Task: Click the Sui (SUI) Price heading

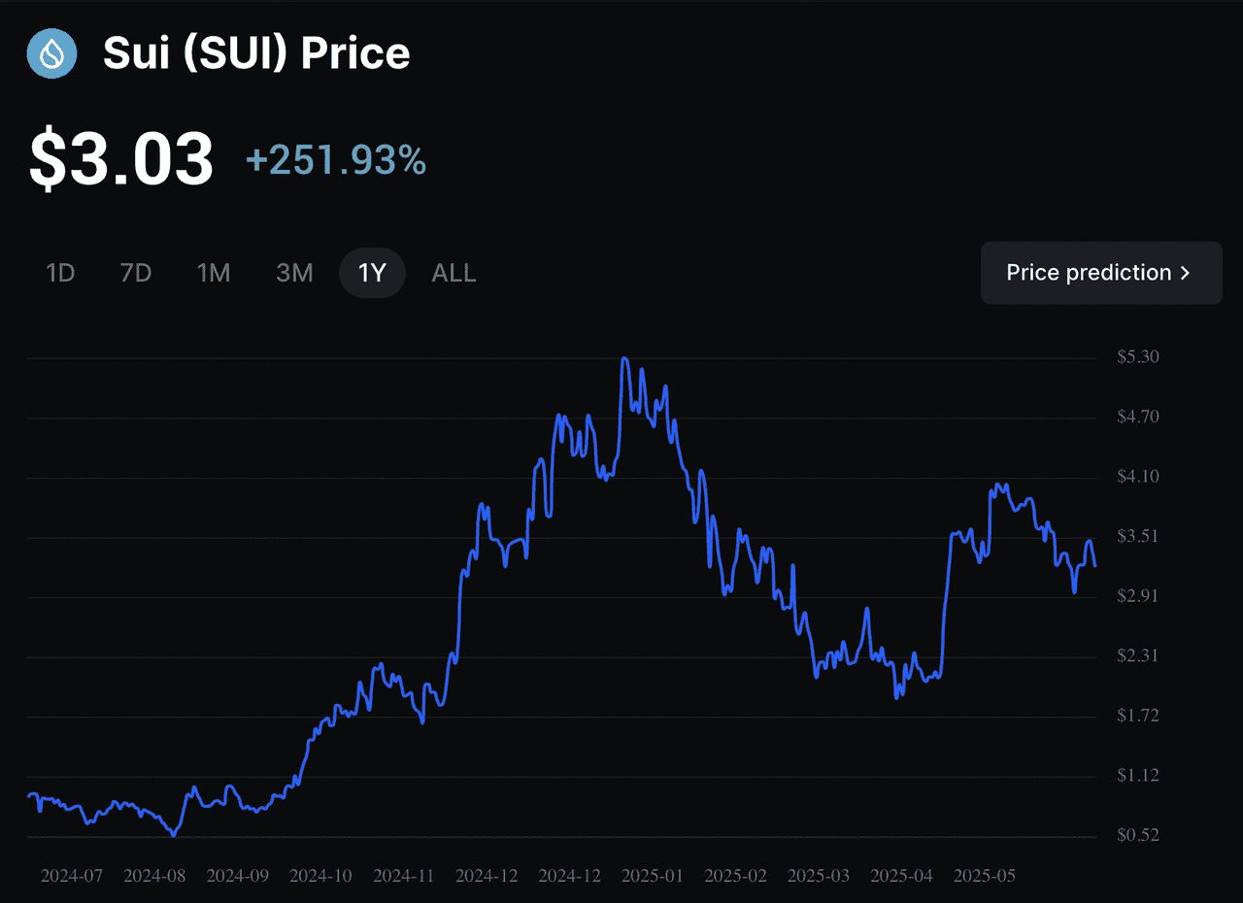Action: (x=256, y=53)
